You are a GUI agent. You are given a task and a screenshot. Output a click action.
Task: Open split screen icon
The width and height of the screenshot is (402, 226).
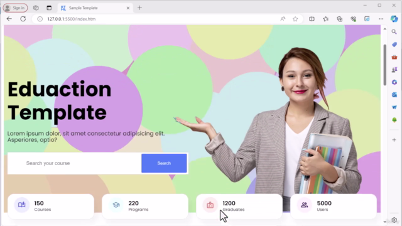[x=312, y=19]
